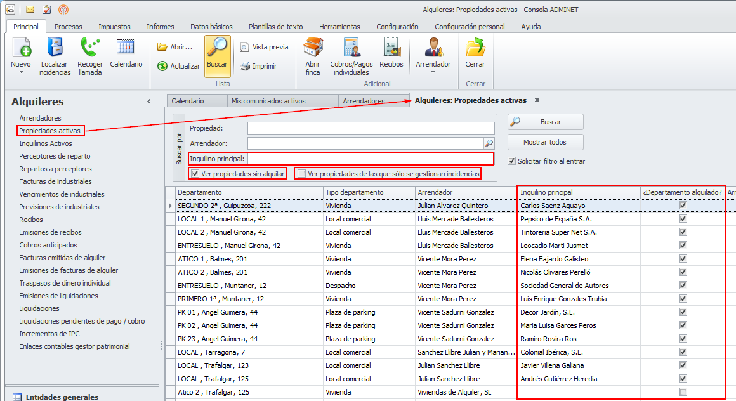Click the Buscar magnifier in ribbon
This screenshot has height=401, width=736.
217,48
